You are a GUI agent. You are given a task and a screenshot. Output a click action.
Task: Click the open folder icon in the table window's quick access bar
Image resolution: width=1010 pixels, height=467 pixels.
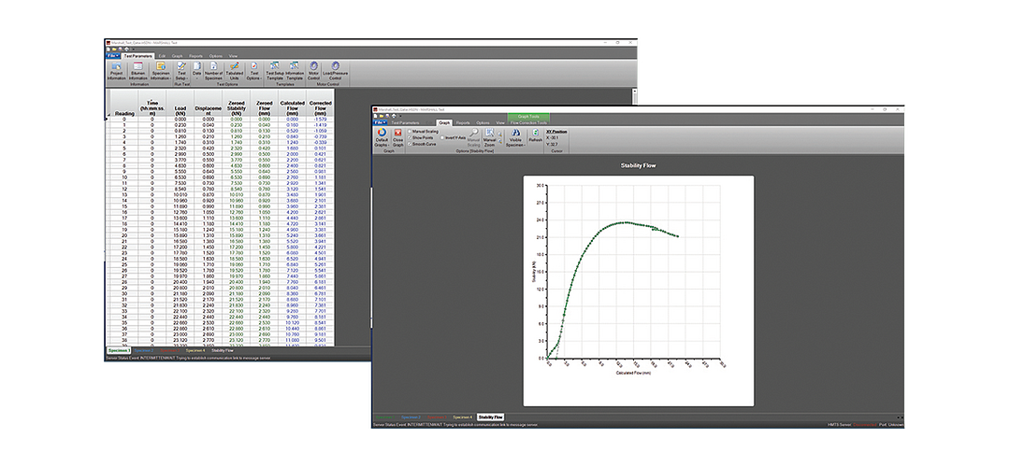point(115,49)
